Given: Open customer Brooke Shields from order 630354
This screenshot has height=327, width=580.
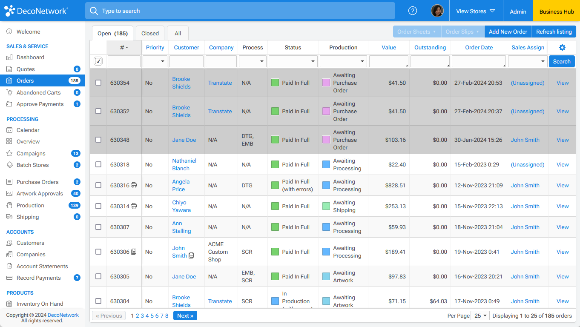Looking at the screenshot, I should point(181,83).
